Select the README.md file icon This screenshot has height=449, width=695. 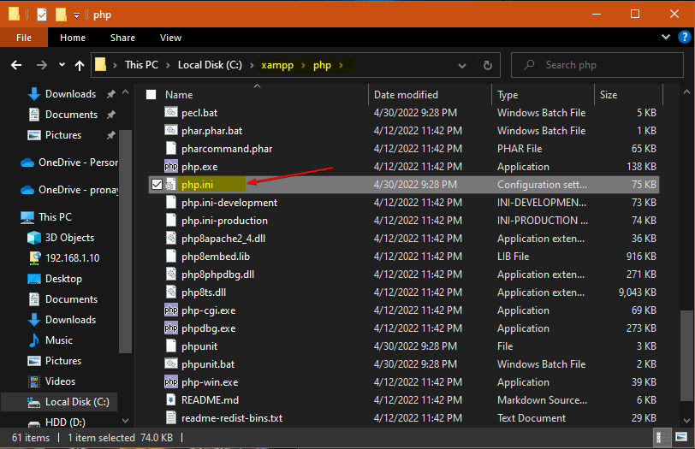[171, 400]
